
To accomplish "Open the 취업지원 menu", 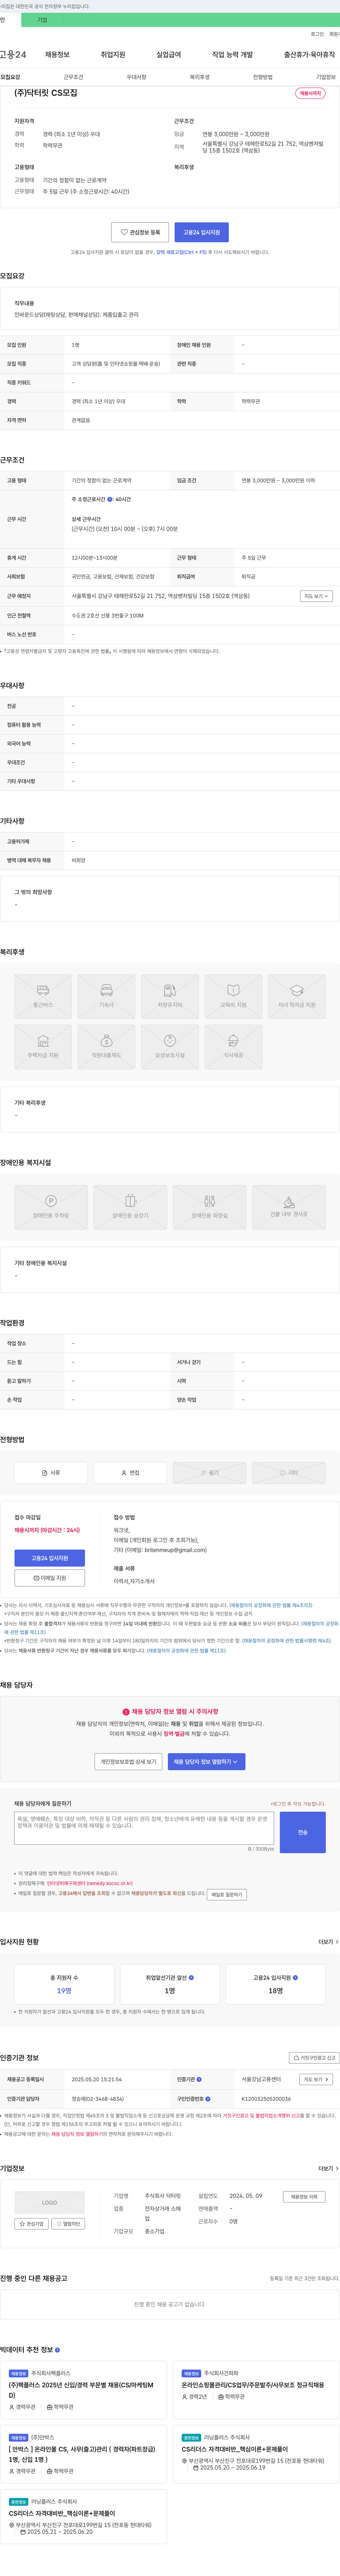I will (113, 55).
